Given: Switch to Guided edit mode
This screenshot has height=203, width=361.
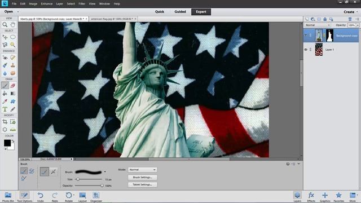Looking at the screenshot, I should point(180,12).
